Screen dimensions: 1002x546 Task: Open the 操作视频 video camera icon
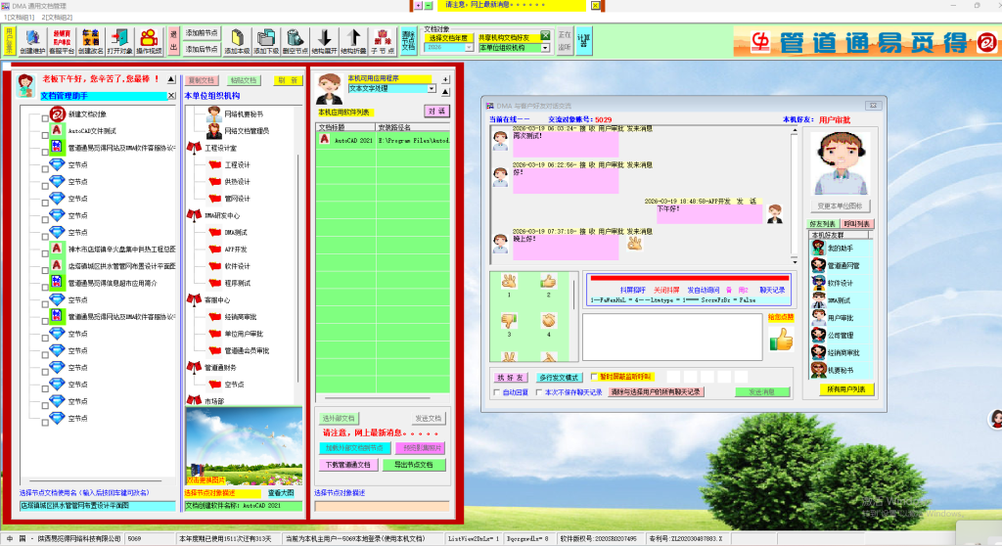tap(150, 41)
